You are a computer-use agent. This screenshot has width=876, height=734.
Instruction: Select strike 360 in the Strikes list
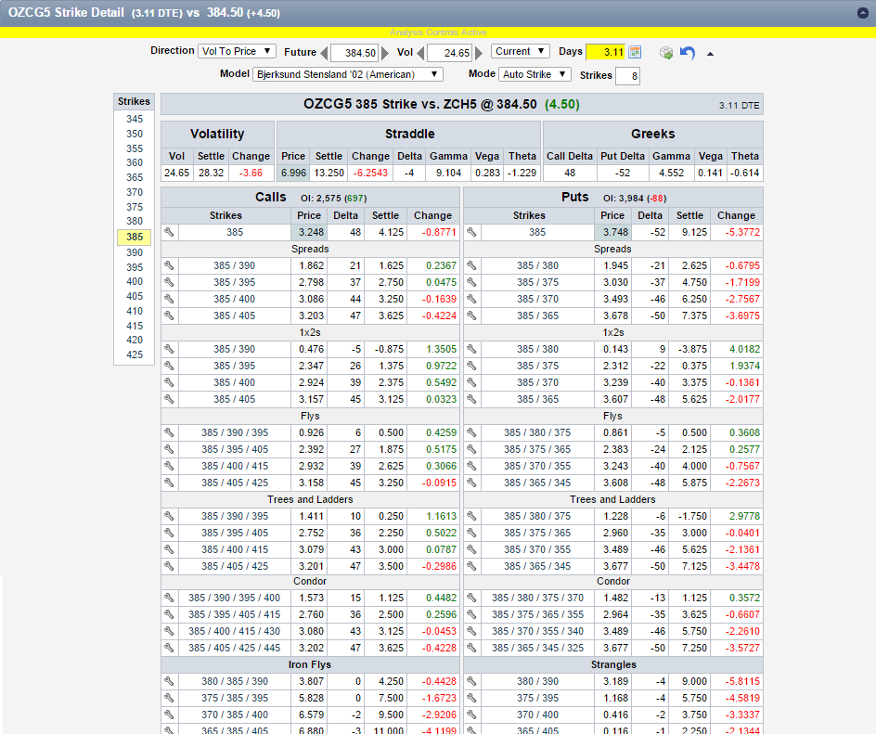pos(134,162)
